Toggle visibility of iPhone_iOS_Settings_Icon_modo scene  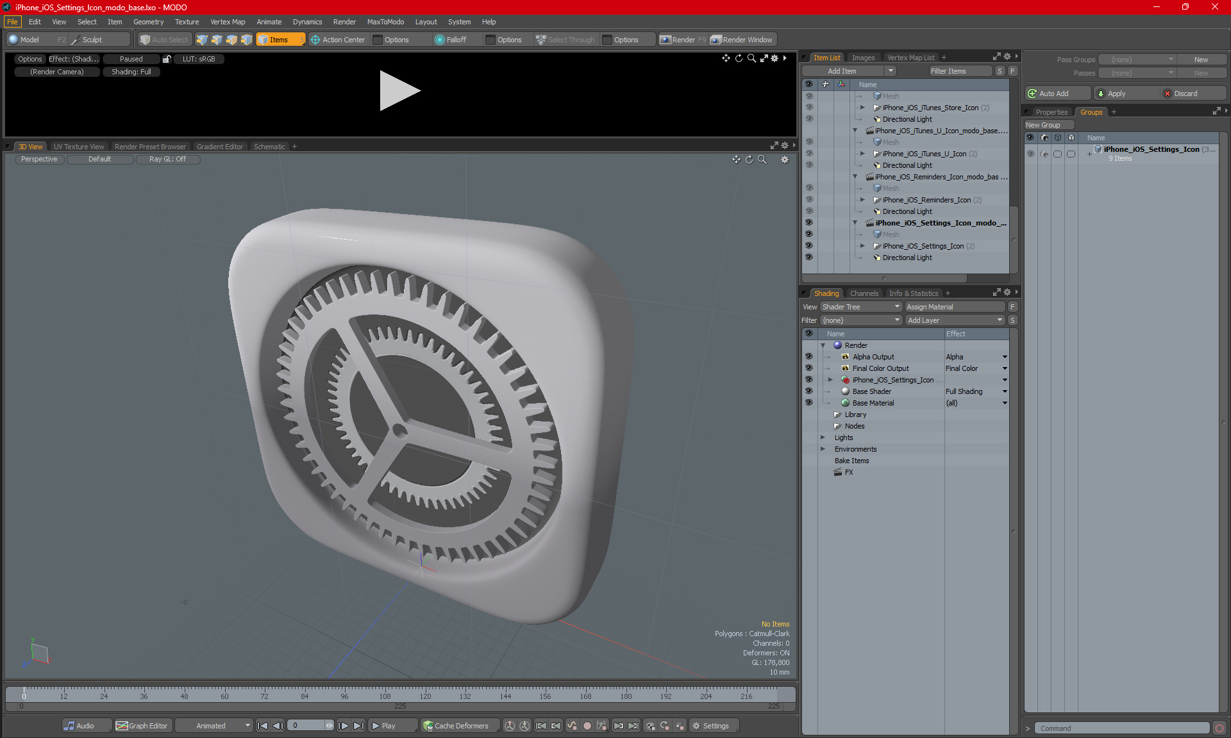(x=808, y=223)
